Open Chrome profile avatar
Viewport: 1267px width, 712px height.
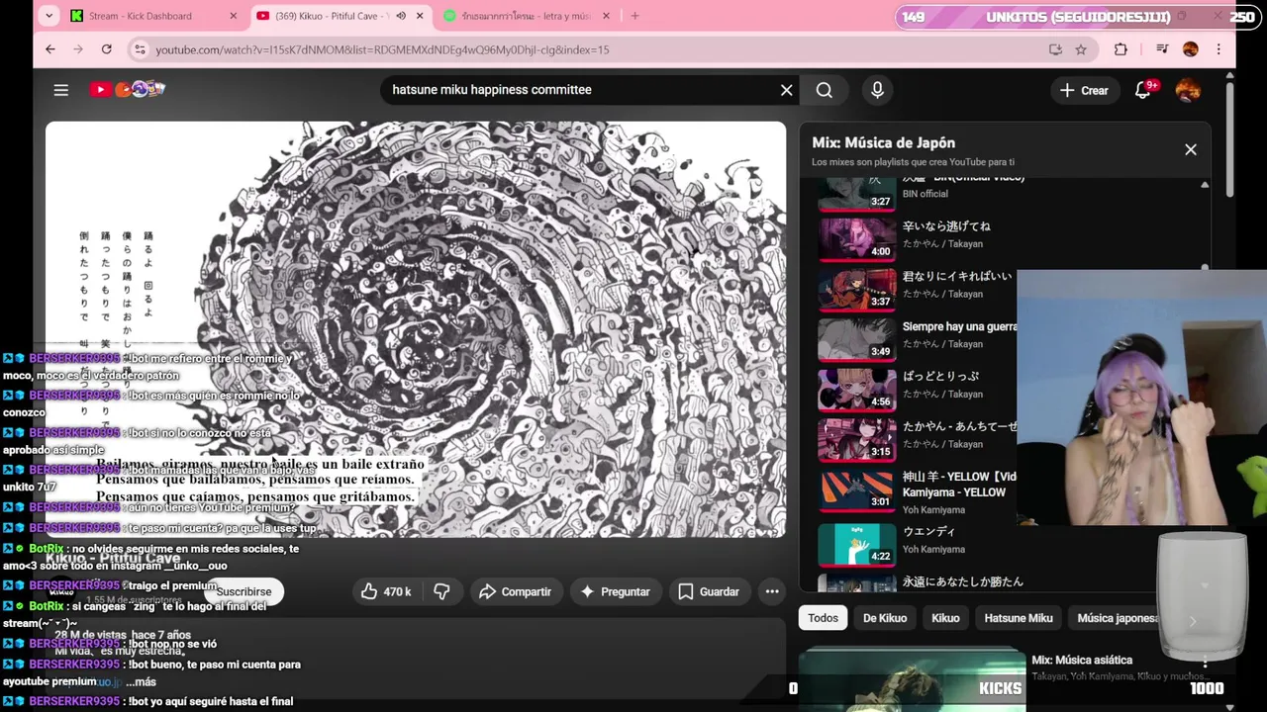[1190, 49]
